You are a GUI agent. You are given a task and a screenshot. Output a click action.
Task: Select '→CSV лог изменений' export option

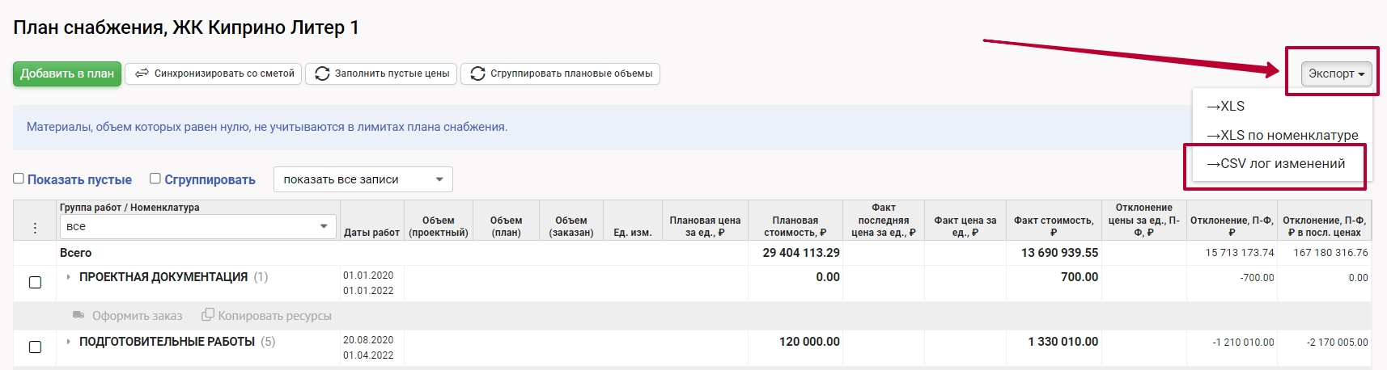coord(1275,164)
